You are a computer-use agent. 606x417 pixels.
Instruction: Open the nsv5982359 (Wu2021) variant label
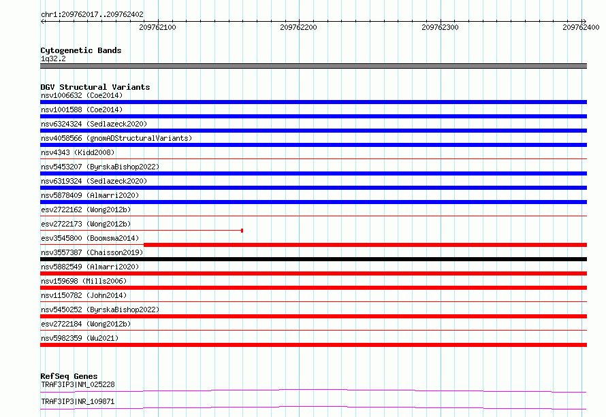click(x=80, y=338)
